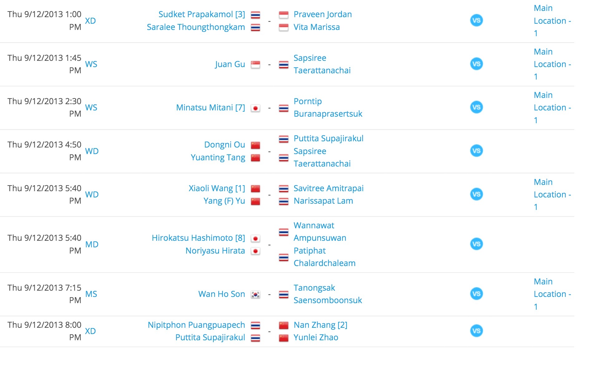Open Praveen Jordan player profile
This screenshot has height=373, width=593.
click(x=323, y=14)
